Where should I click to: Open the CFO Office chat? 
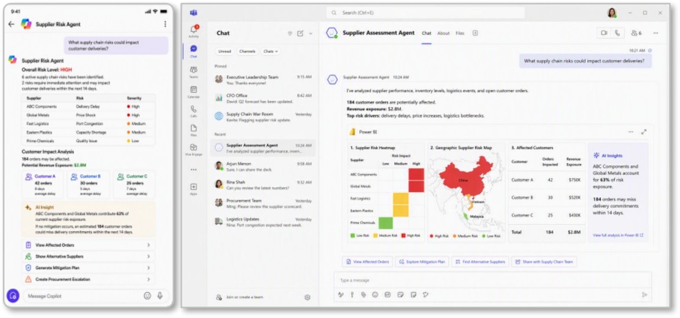pos(263,99)
